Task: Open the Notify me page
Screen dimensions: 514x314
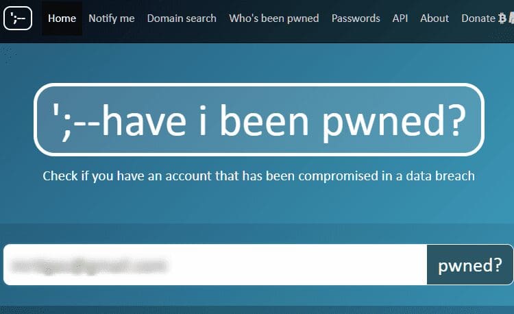Action: (112, 19)
